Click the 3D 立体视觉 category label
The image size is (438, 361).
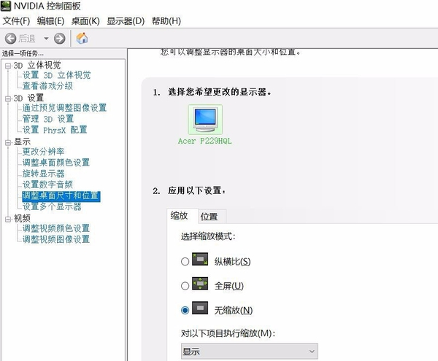point(37,66)
